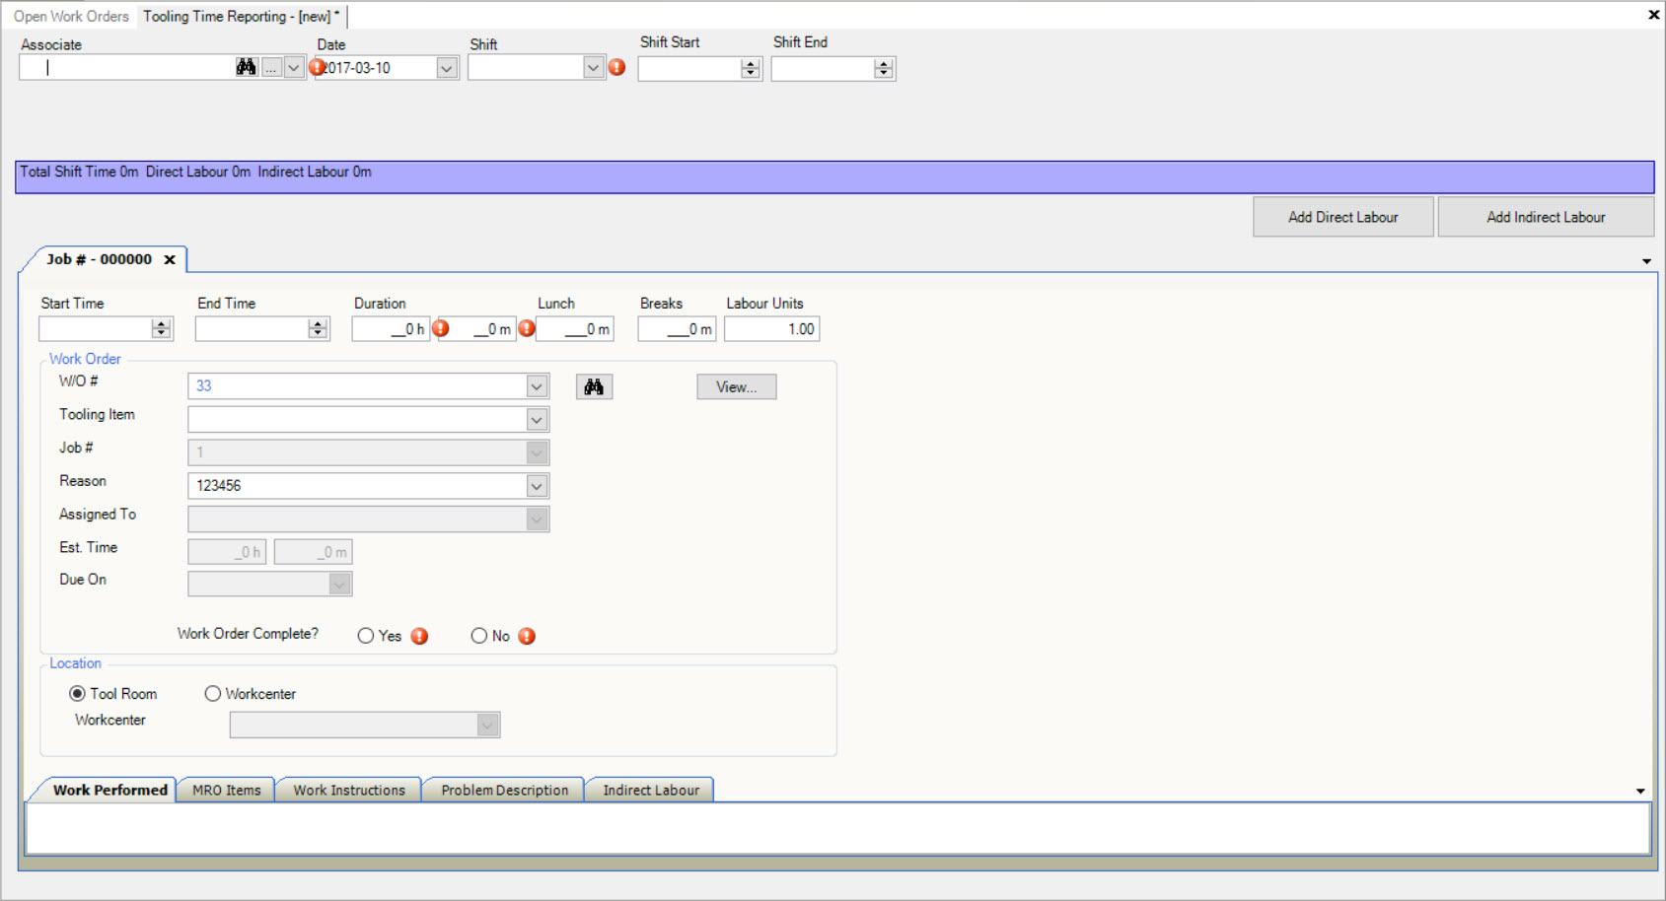1666x901 pixels.
Task: Open the Work Instructions tab
Action: pos(349,791)
